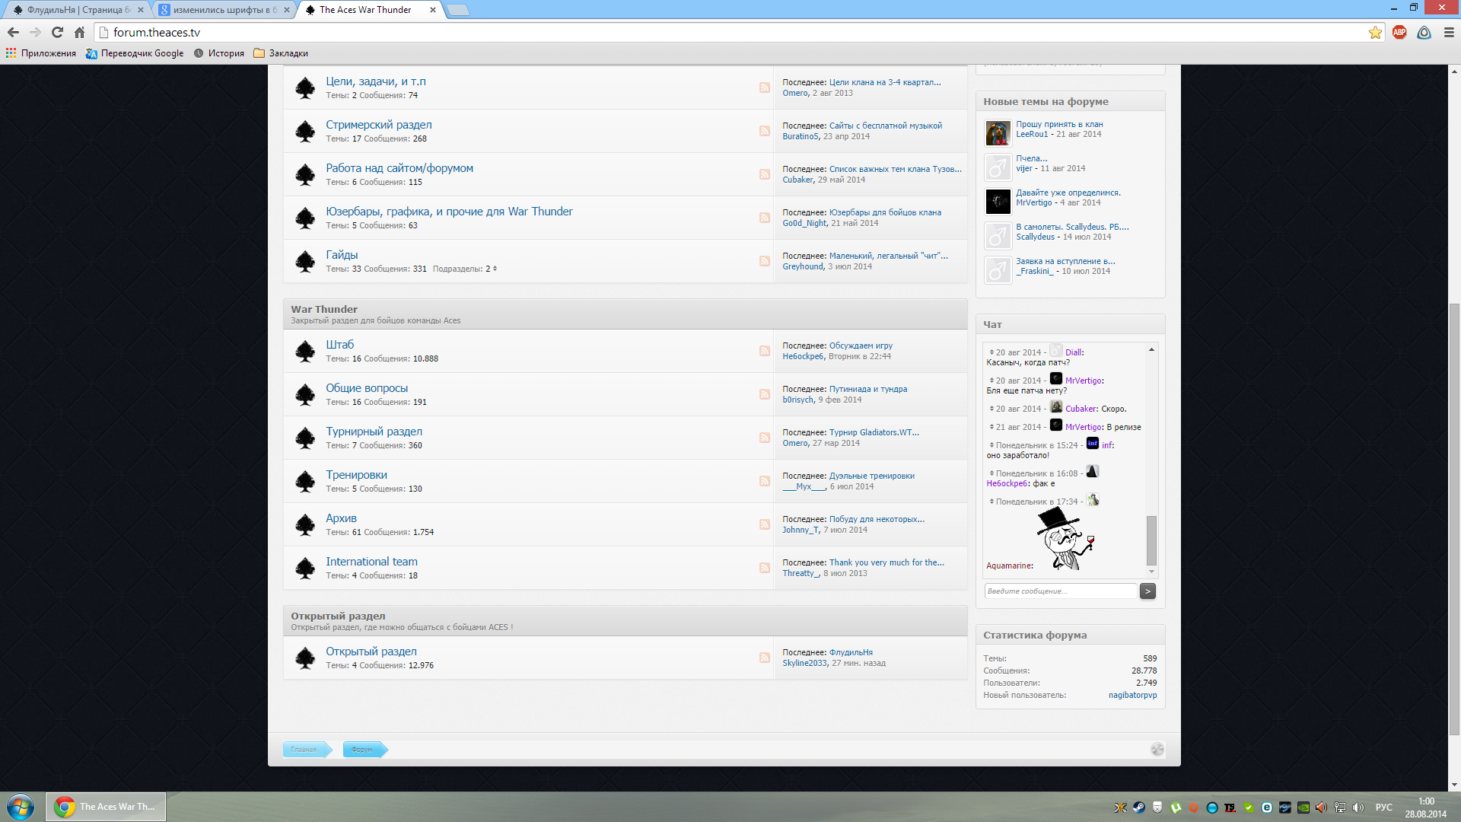The image size is (1461, 822).
Task: Click the chat scroll-up arrow
Action: 1151,349
